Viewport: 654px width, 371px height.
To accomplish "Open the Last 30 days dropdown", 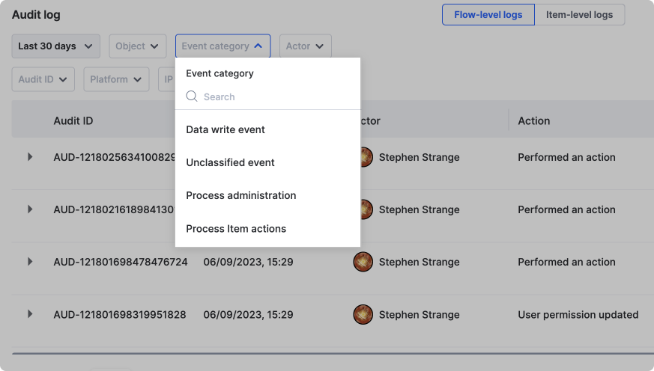I will (x=56, y=46).
